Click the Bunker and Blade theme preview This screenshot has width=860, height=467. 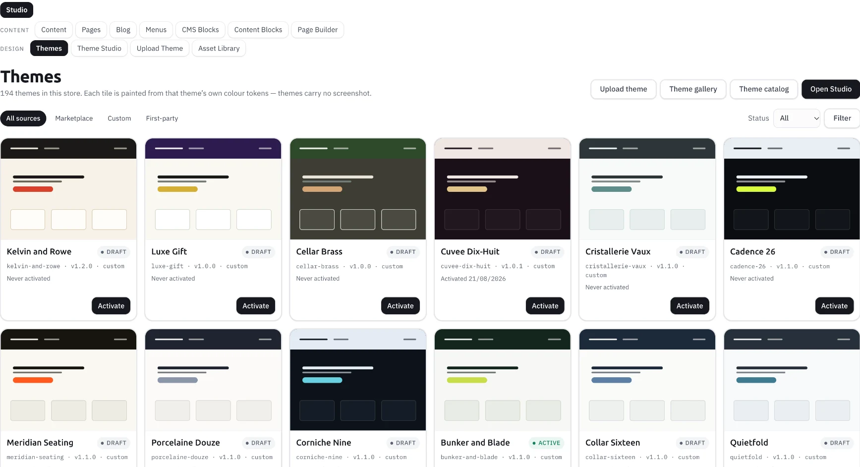[x=503, y=380]
